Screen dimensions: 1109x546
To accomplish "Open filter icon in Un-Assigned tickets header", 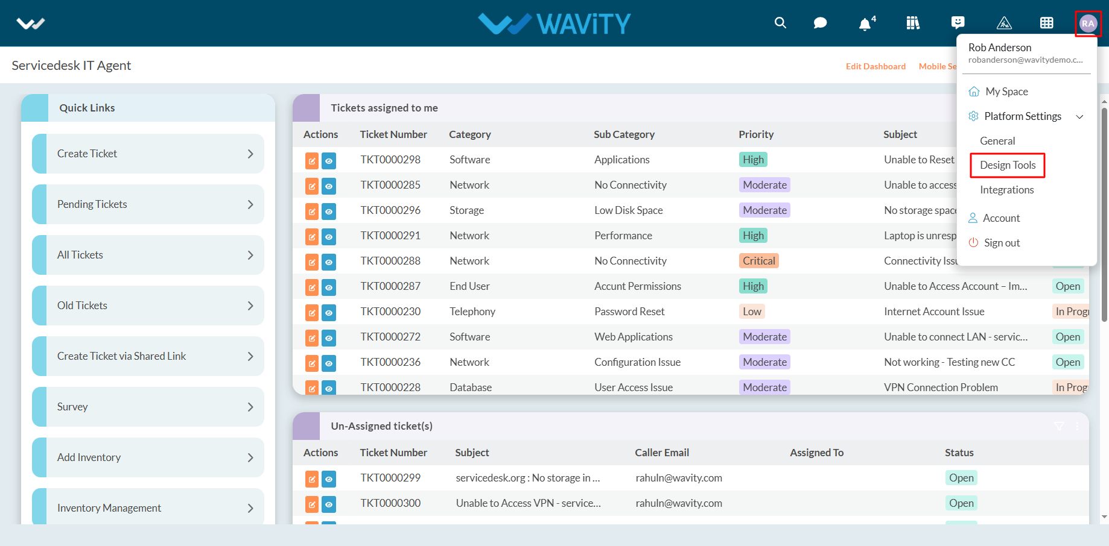I will click(x=1059, y=426).
